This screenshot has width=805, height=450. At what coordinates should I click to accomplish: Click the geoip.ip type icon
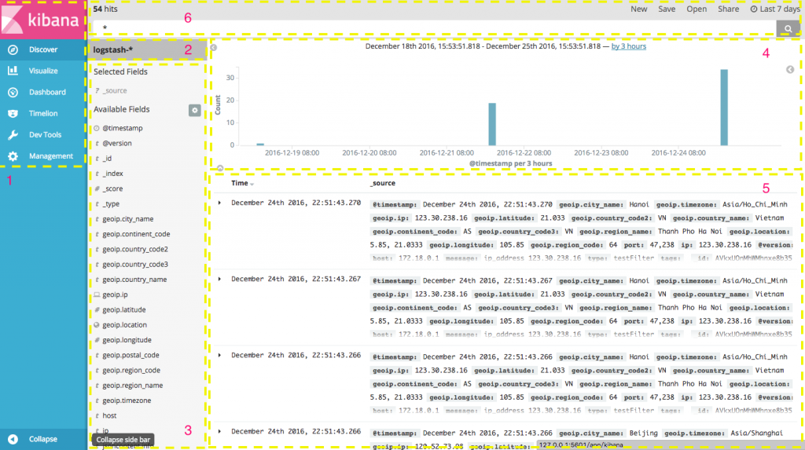[97, 295]
